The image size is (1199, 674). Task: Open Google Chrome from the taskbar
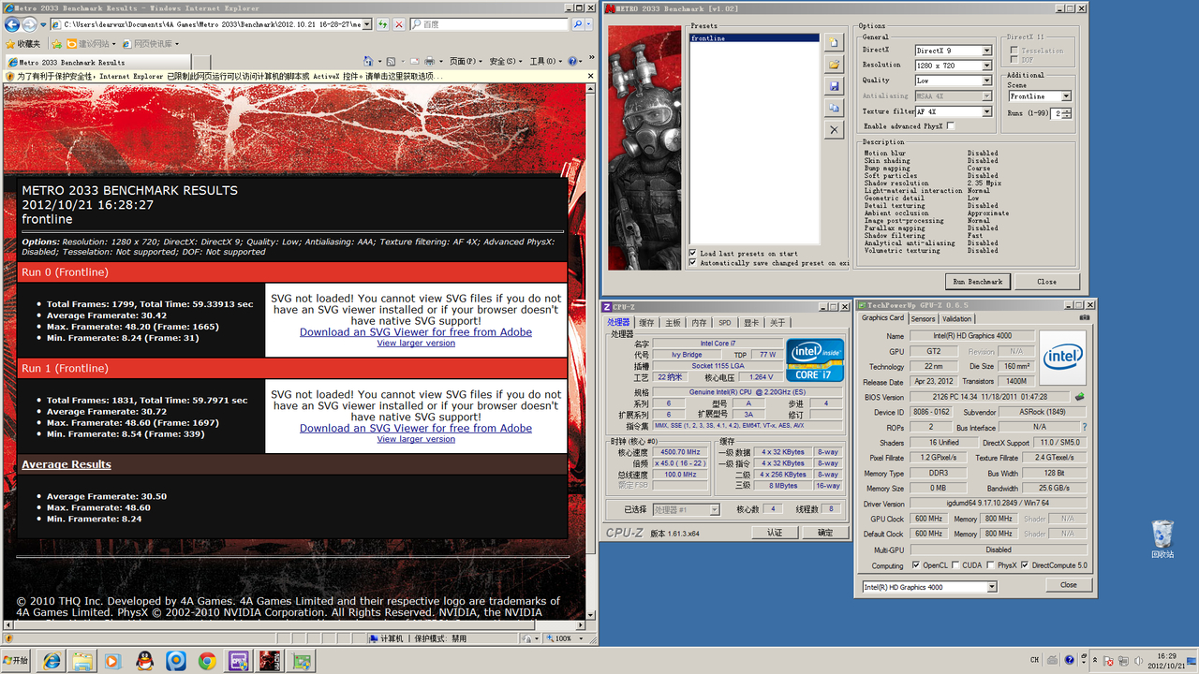(x=207, y=661)
